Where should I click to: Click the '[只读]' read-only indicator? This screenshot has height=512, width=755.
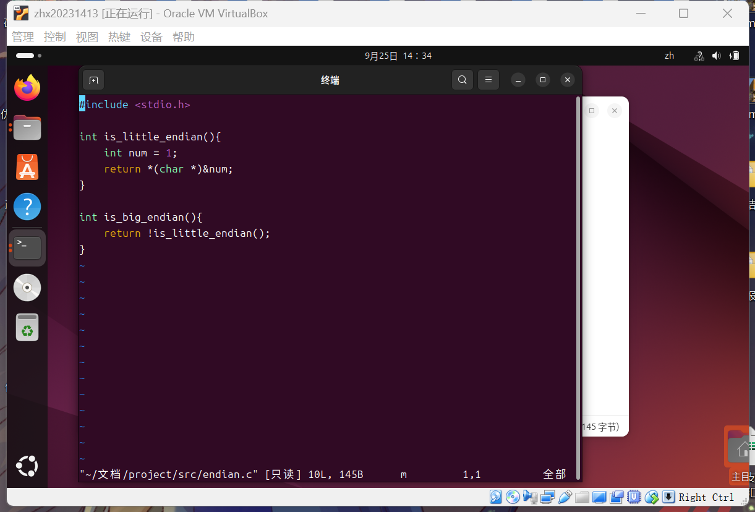pos(283,474)
